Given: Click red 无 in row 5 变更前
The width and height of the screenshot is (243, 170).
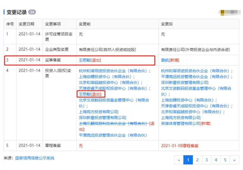Looking at the screenshot, I should (x=81, y=146).
